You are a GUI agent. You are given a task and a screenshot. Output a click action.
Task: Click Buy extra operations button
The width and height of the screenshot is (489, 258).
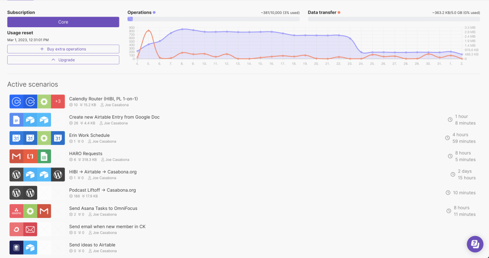pyautogui.click(x=63, y=49)
